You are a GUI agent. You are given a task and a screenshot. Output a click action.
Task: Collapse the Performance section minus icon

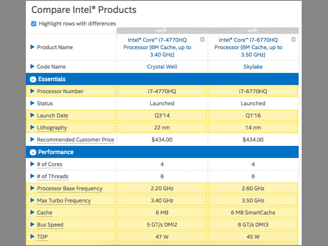pyautogui.click(x=33, y=152)
